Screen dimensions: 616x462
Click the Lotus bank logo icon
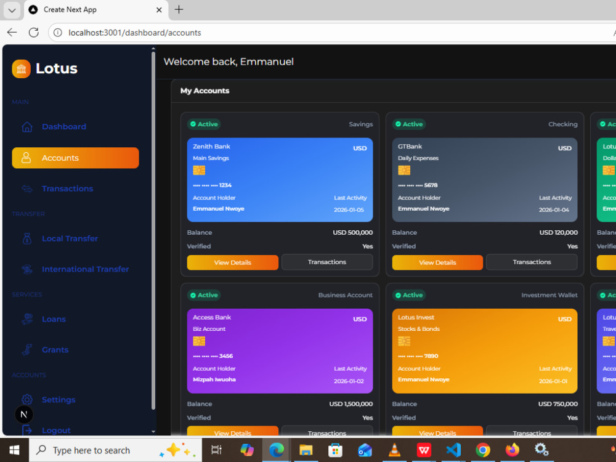21,69
